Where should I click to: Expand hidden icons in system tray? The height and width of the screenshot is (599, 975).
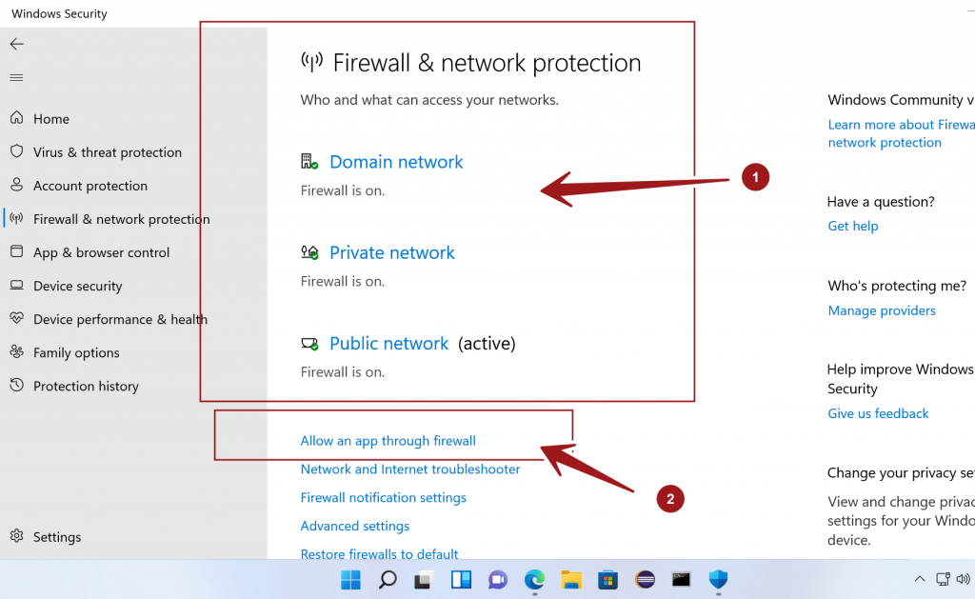tap(919, 578)
